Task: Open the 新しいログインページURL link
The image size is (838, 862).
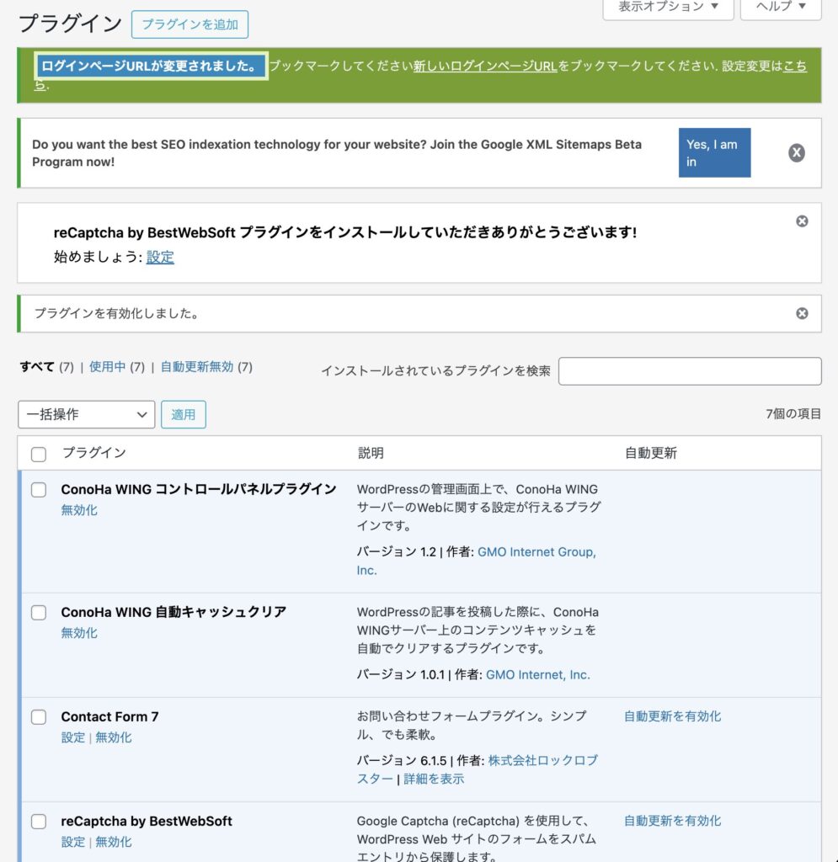Action: (x=484, y=66)
